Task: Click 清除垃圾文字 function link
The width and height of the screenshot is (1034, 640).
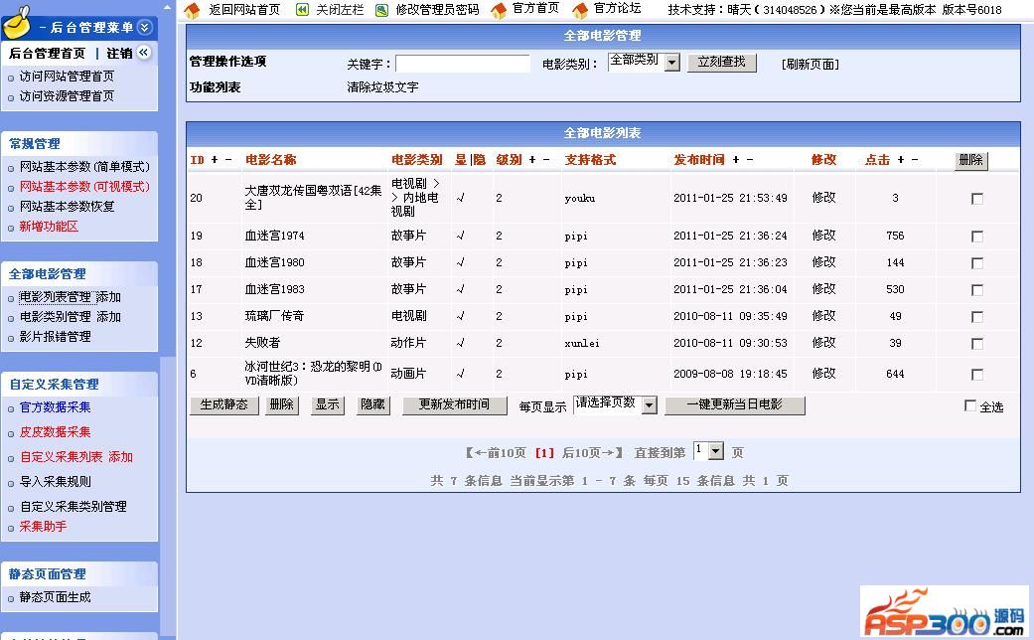Action: coord(382,87)
